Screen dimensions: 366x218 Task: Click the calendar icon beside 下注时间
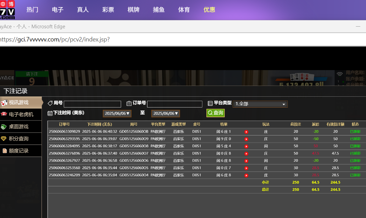(x=50, y=113)
